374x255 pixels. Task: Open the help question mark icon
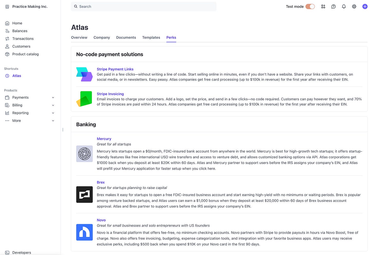[x=333, y=7]
